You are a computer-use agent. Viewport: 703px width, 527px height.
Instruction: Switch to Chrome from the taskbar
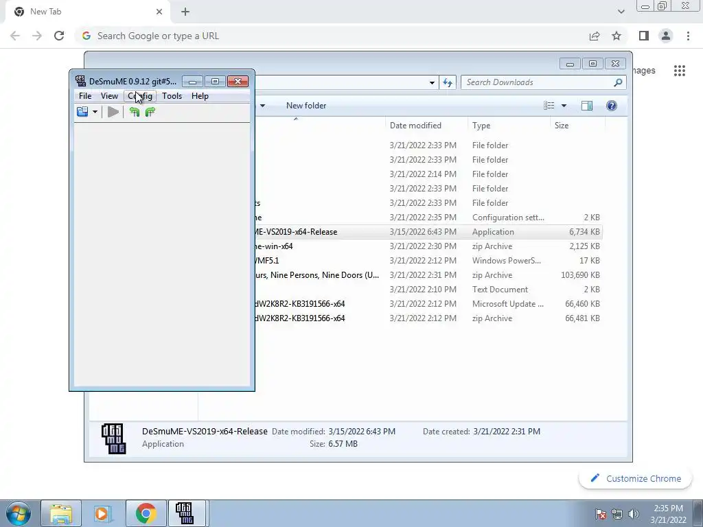(x=146, y=513)
